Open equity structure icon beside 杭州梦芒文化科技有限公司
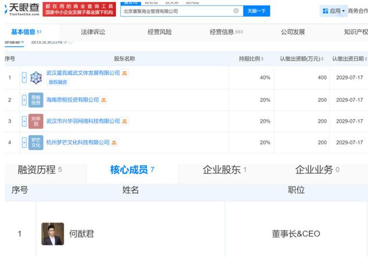 click(115, 143)
